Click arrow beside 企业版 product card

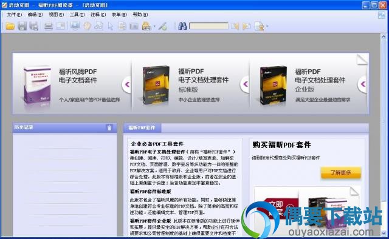click(363, 84)
